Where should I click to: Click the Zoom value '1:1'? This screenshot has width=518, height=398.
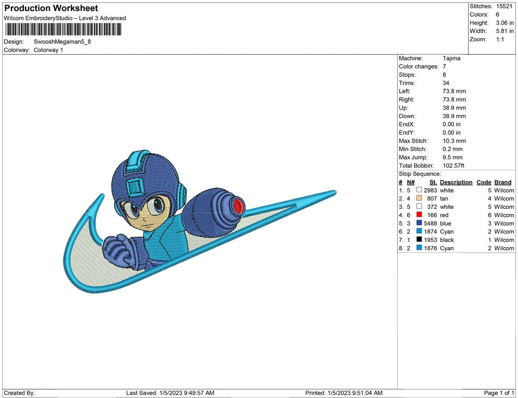coord(500,39)
